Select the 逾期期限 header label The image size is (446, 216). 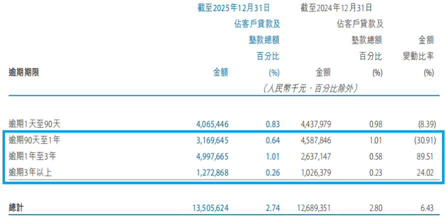pos(24,72)
